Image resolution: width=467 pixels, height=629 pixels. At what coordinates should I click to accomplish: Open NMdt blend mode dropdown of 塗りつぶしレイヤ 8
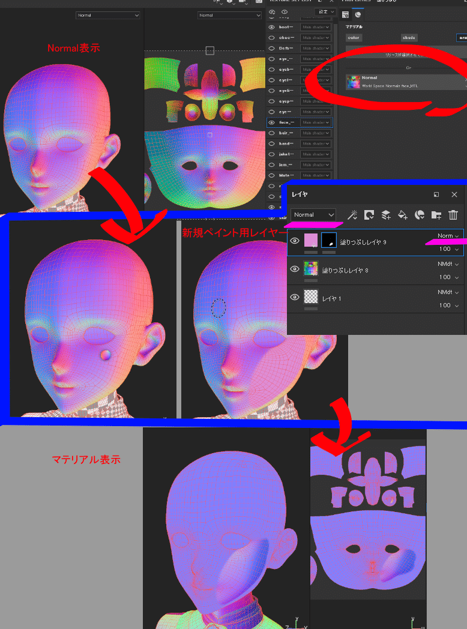(448, 264)
